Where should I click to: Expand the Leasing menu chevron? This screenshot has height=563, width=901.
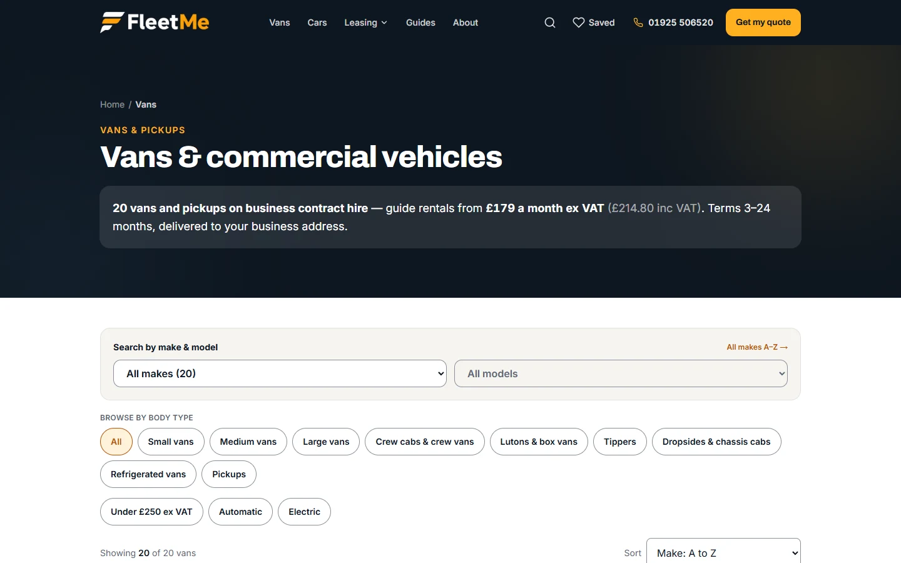[384, 23]
